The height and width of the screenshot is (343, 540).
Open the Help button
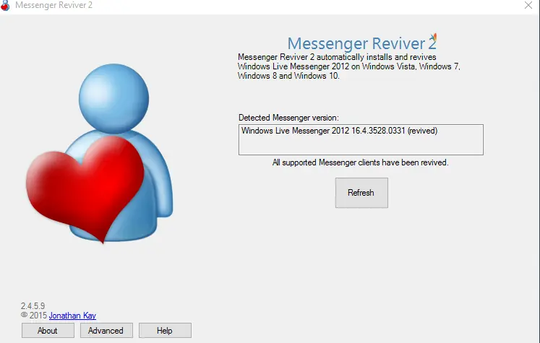(x=165, y=331)
